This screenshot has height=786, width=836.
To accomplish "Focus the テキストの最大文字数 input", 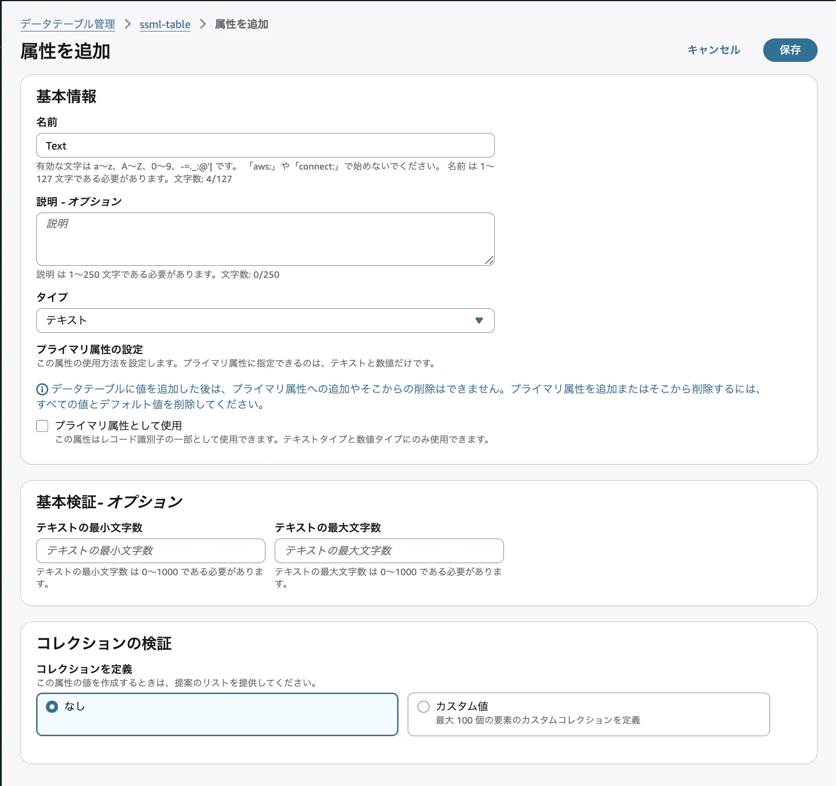I will pyautogui.click(x=389, y=551).
